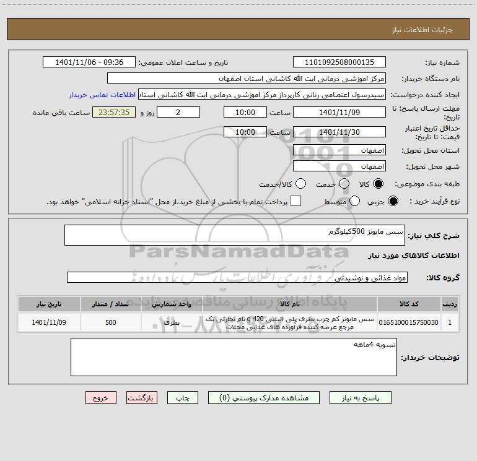This screenshot has width=477, height=461.
Task: Click the general description سس مایونز field
Action: pyautogui.click(x=235, y=235)
